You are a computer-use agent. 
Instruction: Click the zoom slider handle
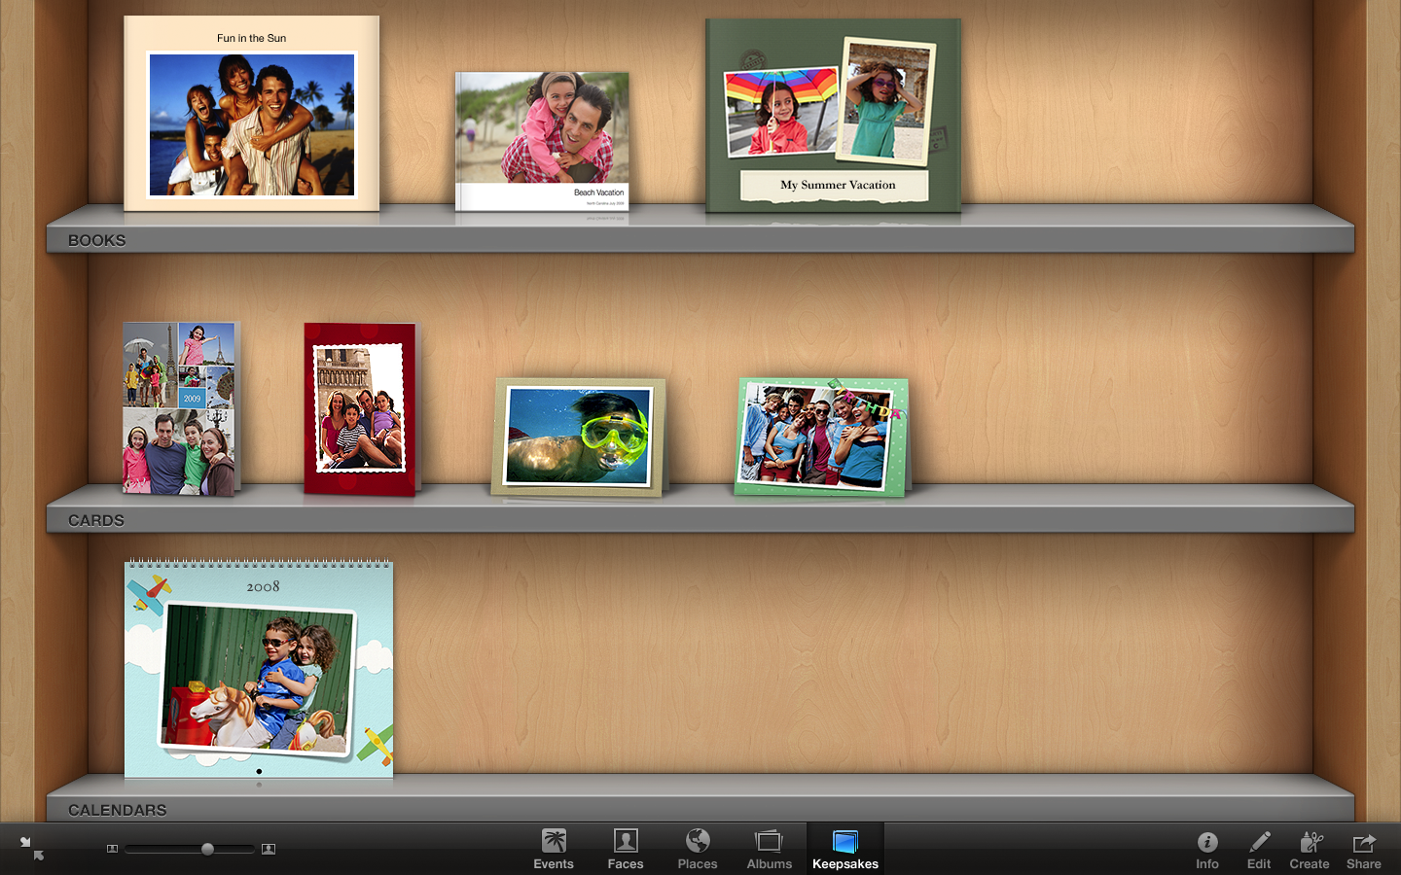207,849
